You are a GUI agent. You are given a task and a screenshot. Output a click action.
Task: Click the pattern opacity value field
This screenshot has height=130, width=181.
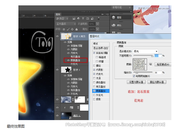pos(158,56)
